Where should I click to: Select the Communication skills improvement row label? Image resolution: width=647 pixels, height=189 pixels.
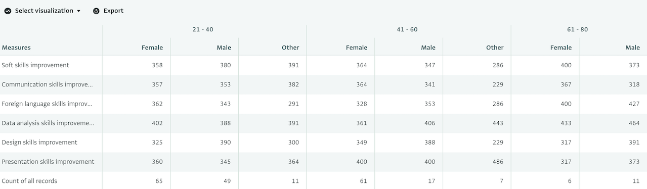tap(48, 84)
